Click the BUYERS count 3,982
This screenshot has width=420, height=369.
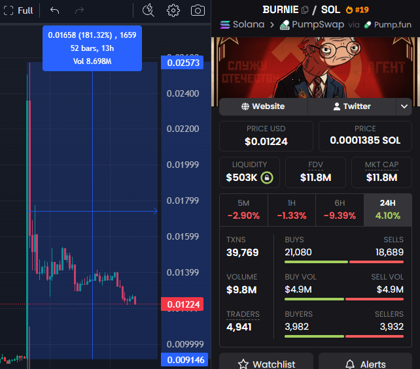[296, 327]
